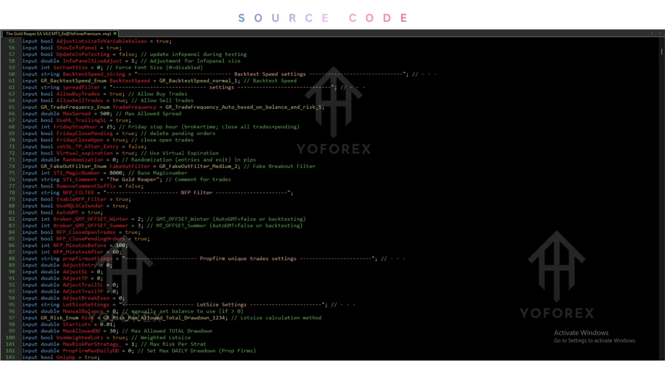Click propfirmsettings variable on line 88

pos(87,259)
